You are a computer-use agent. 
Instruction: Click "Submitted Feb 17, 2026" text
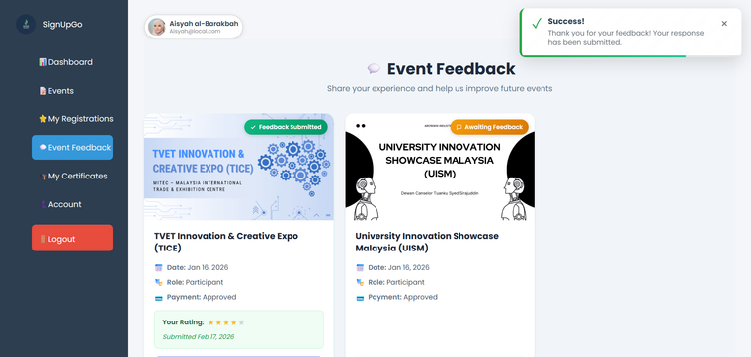coord(199,337)
